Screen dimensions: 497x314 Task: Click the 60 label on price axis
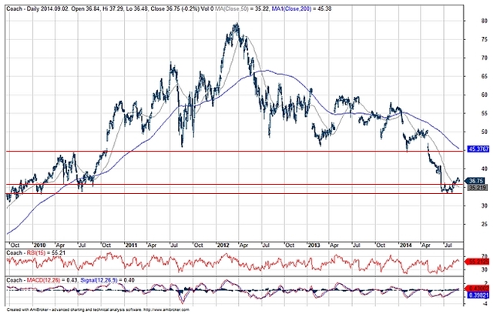(485, 95)
